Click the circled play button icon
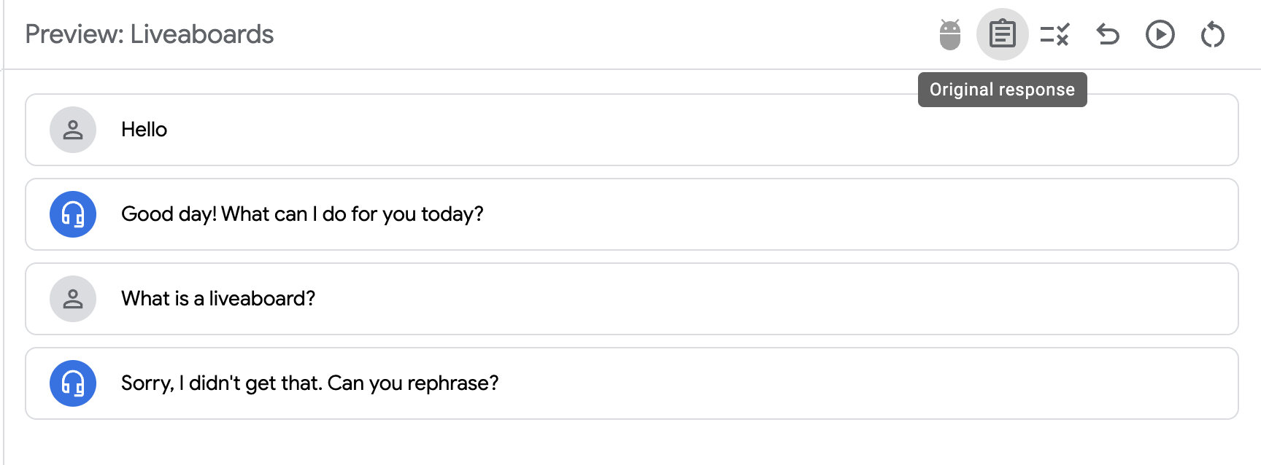The height and width of the screenshot is (465, 1261). pyautogui.click(x=1160, y=34)
